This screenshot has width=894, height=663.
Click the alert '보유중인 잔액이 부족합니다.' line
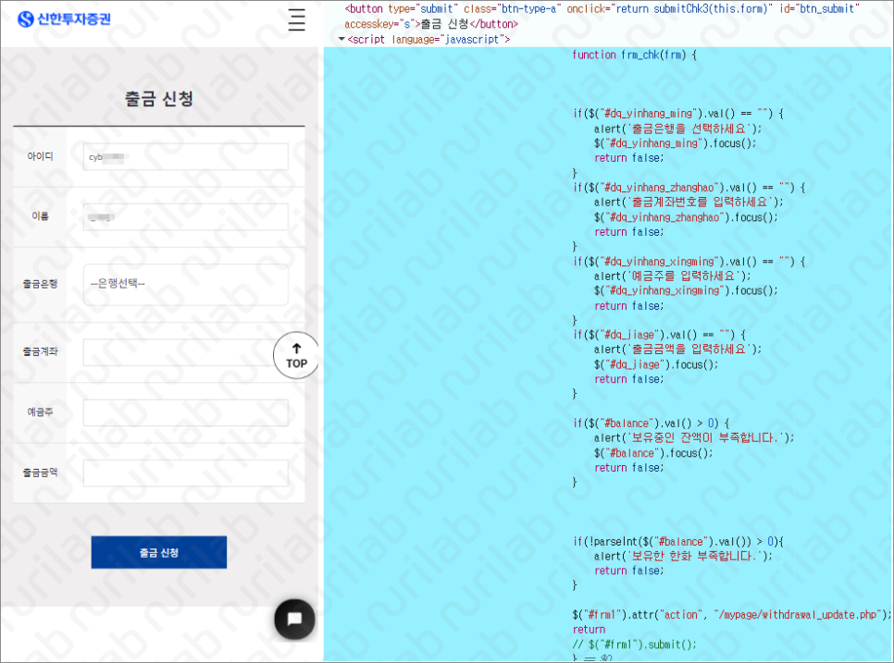point(693,438)
